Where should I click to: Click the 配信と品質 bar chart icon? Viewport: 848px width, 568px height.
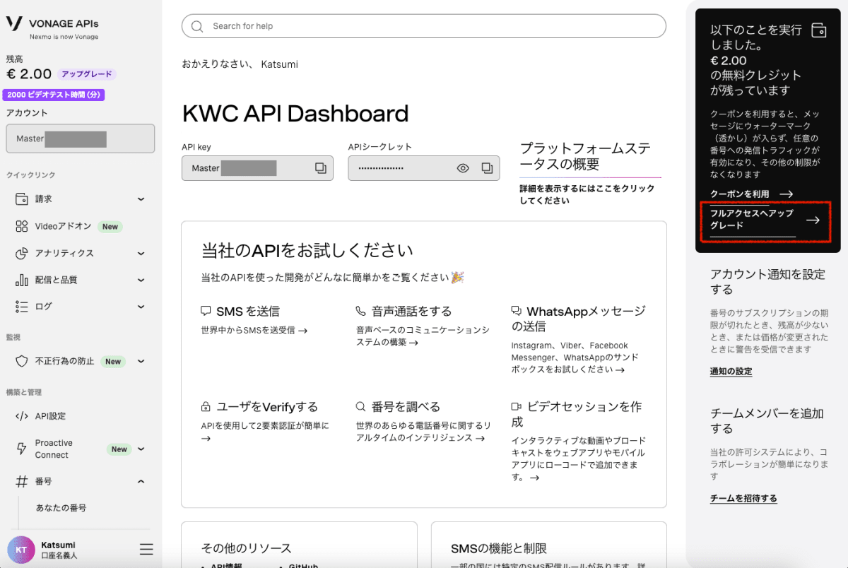(x=22, y=280)
